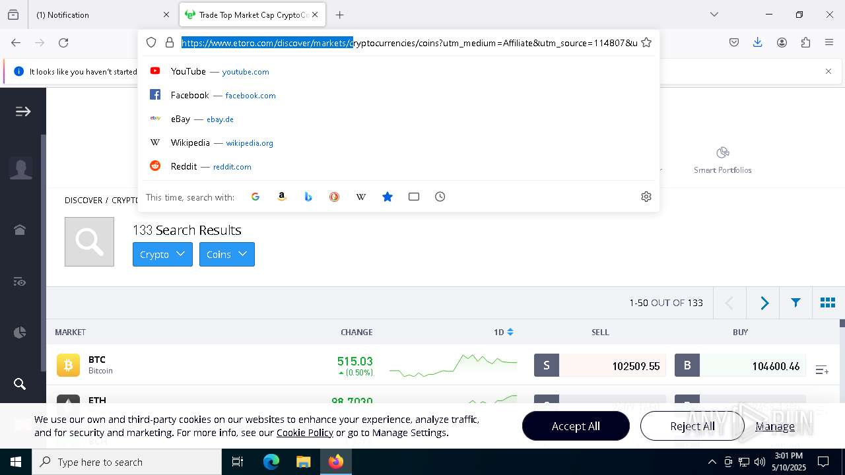Accept All cookies
The width and height of the screenshot is (845, 475).
click(576, 426)
